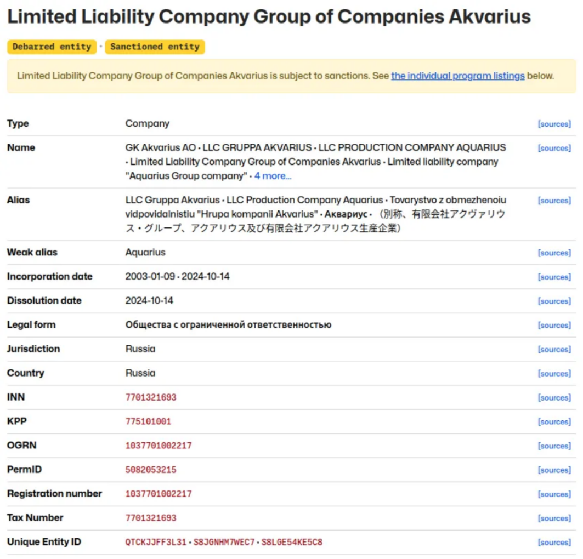The height and width of the screenshot is (559, 583).
Task: Click Unique Entity ID QTCKJJFF3L31
Action: click(156, 542)
